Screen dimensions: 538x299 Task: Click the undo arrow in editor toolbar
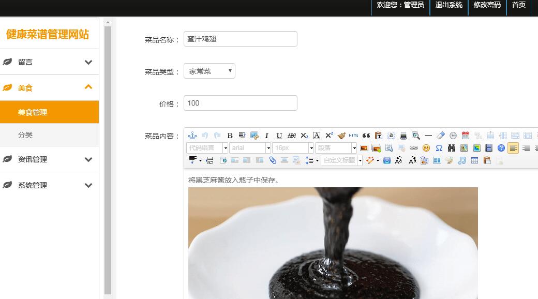click(205, 136)
